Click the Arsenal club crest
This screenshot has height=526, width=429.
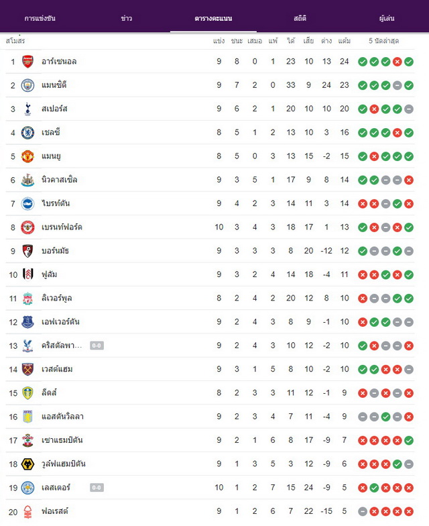click(x=28, y=62)
